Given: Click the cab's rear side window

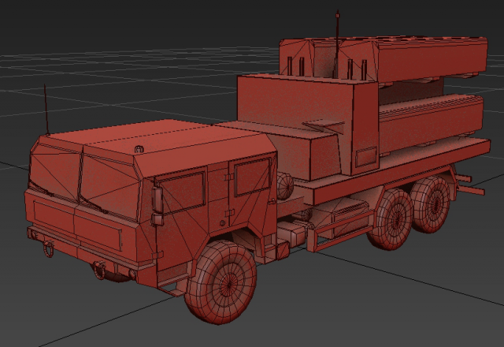Looking at the screenshot, I should (252, 177).
